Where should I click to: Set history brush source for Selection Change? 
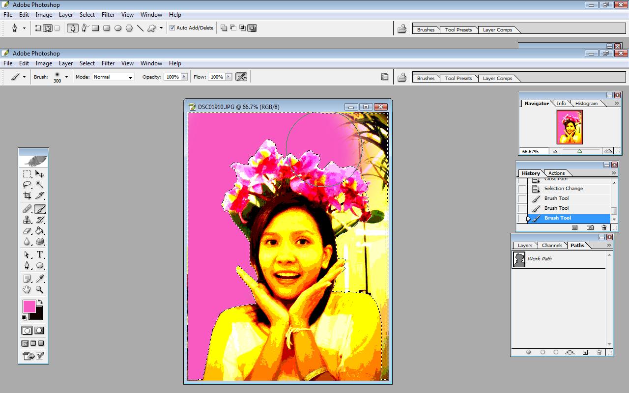[x=522, y=189]
